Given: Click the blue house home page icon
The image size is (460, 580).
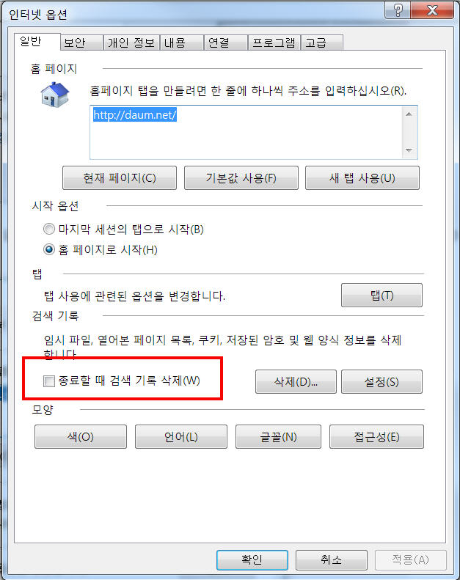Looking at the screenshot, I should click(55, 95).
